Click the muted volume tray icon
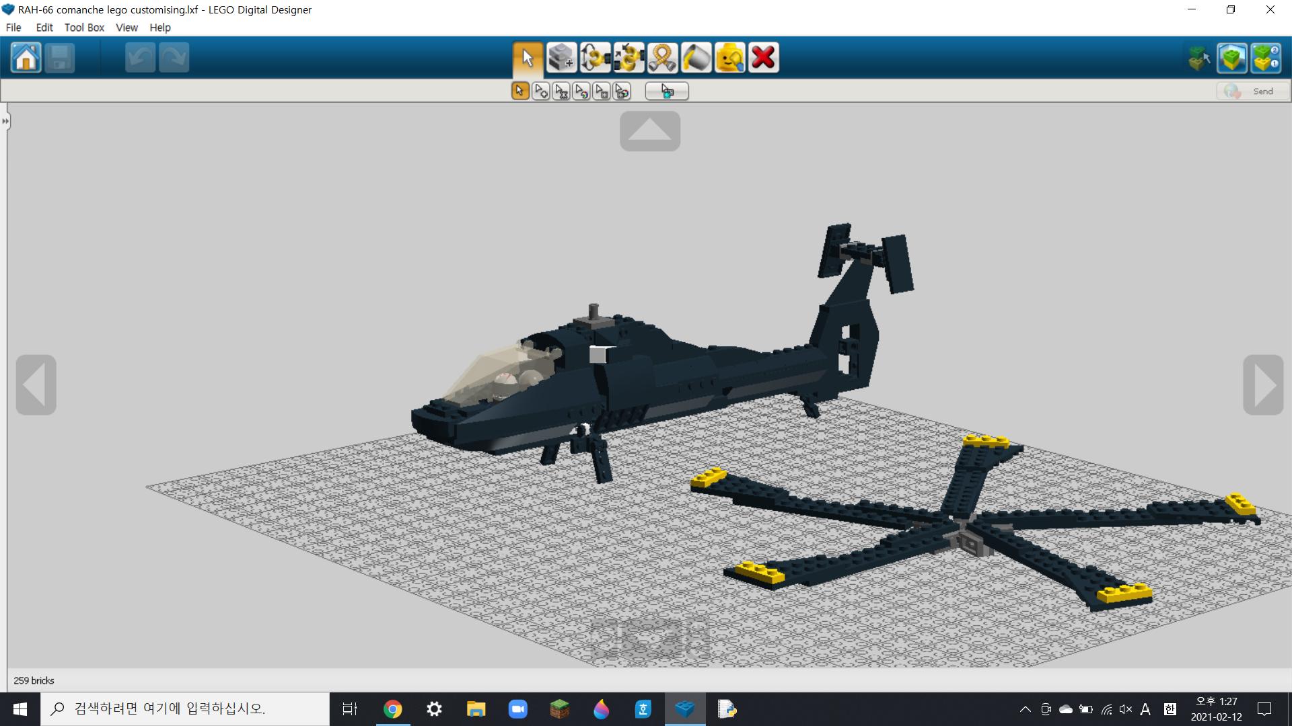The width and height of the screenshot is (1292, 726). pos(1126,709)
